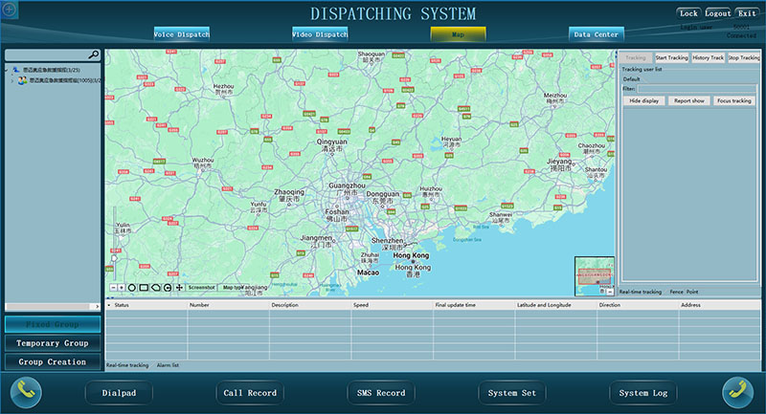
Task: Click the Logout button
Action: (717, 13)
